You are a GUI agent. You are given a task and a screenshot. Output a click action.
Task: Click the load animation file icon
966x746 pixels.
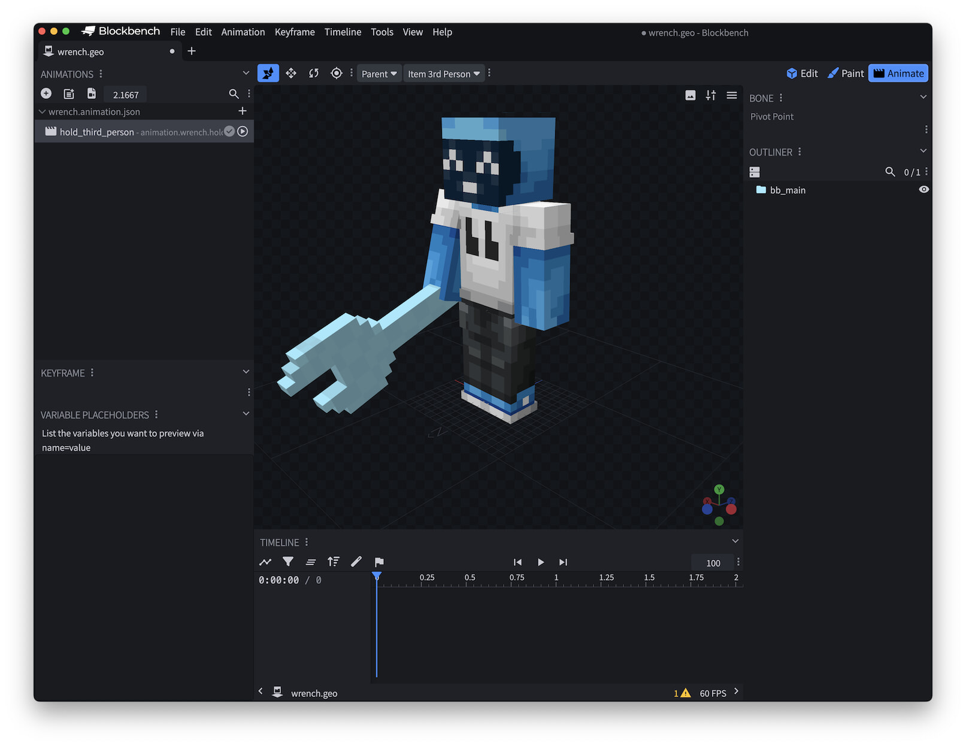[69, 93]
